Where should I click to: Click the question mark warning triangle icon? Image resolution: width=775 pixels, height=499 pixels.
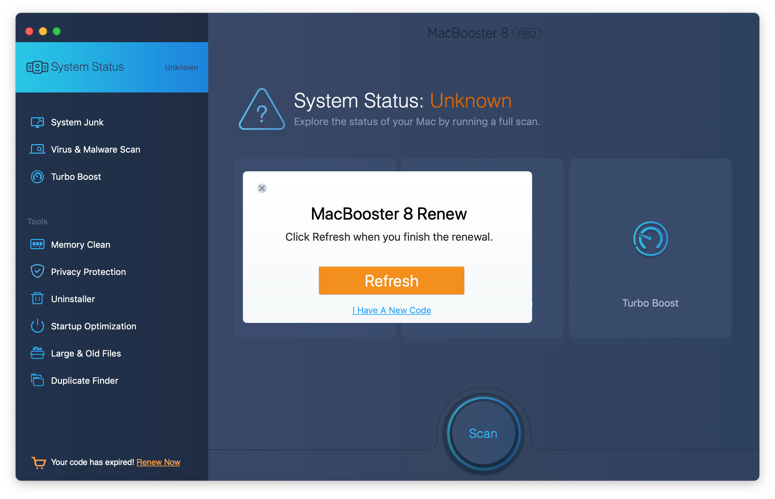[x=262, y=109]
